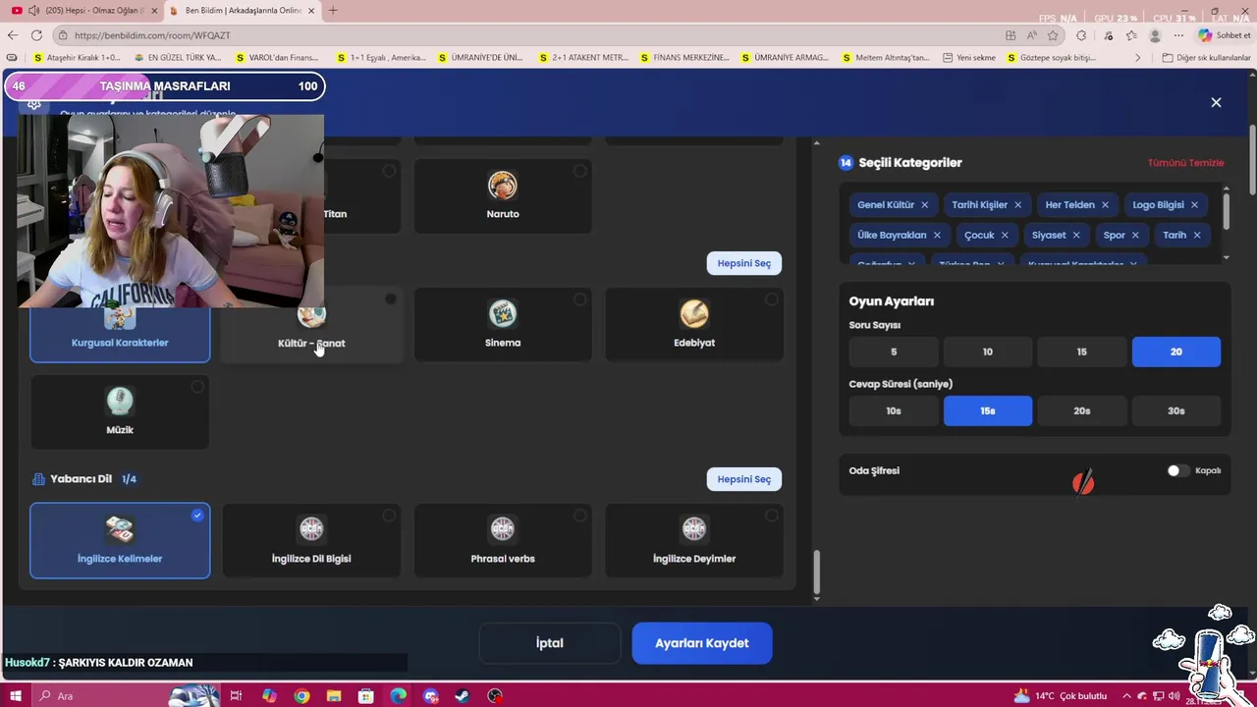1257x707 pixels.
Task: Toggle the Sinema selection circle
Action: [x=580, y=299]
